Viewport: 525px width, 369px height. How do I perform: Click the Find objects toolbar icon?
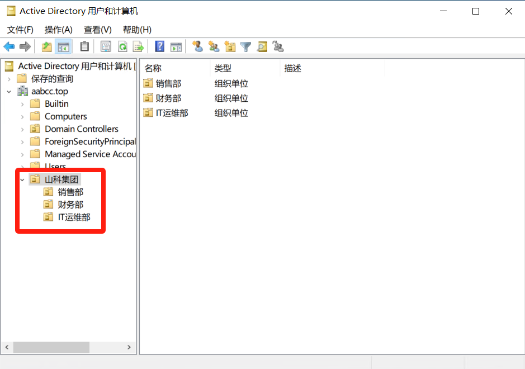(262, 46)
